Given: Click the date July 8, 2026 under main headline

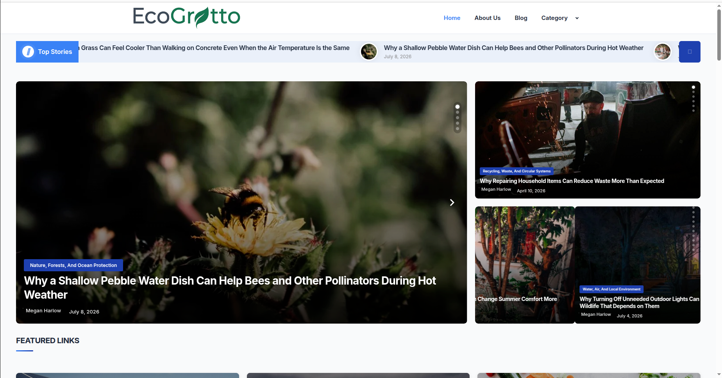Looking at the screenshot, I should click(84, 312).
